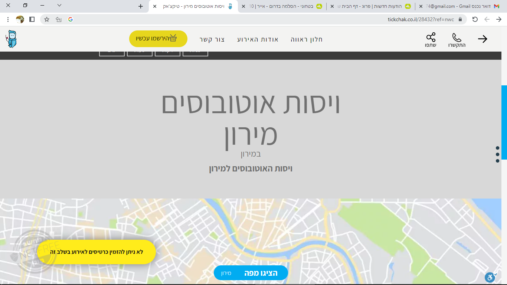Viewport: 507px width, 285px height.
Task: Click the Chrome profile avatar
Action: click(x=20, y=19)
